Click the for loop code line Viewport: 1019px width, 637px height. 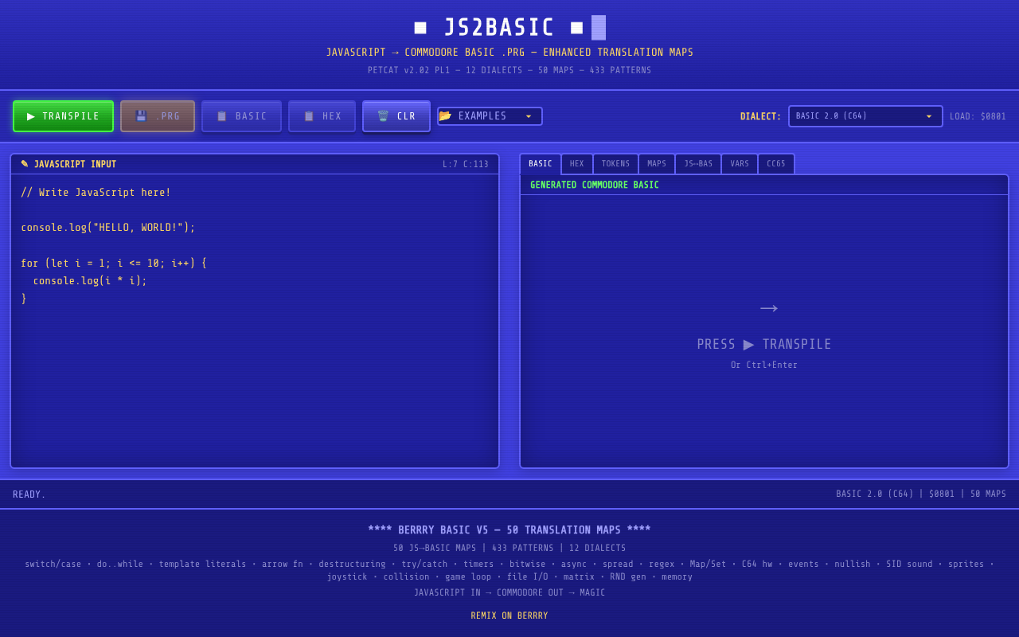coord(113,263)
